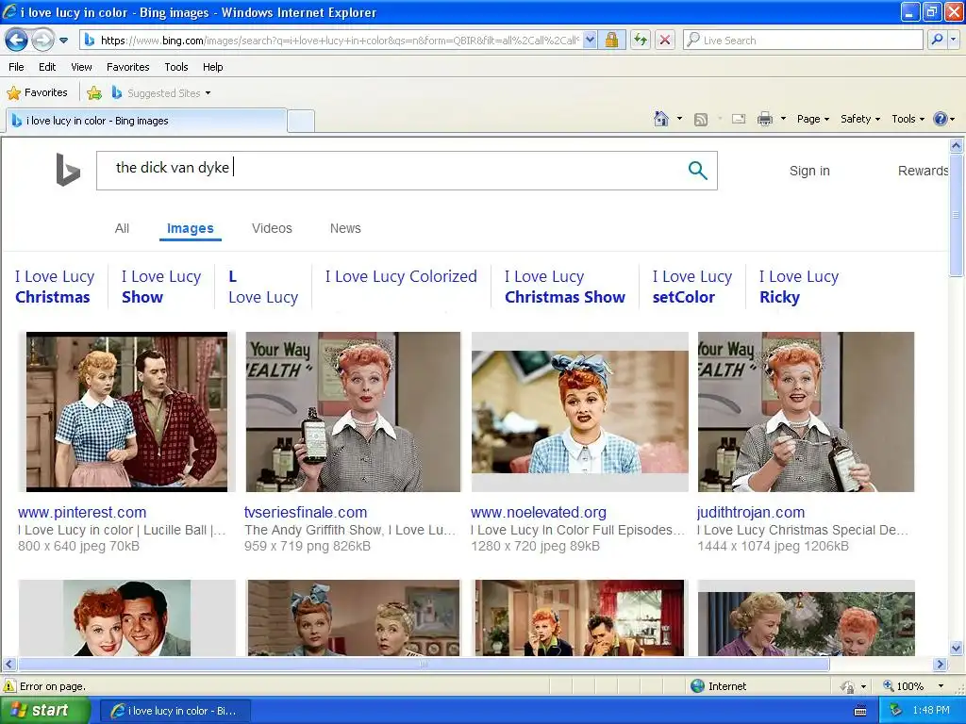This screenshot has width=966, height=724.
Task: Open the pinterest.com Lucy and Ricky thumbnail
Action: [126, 412]
